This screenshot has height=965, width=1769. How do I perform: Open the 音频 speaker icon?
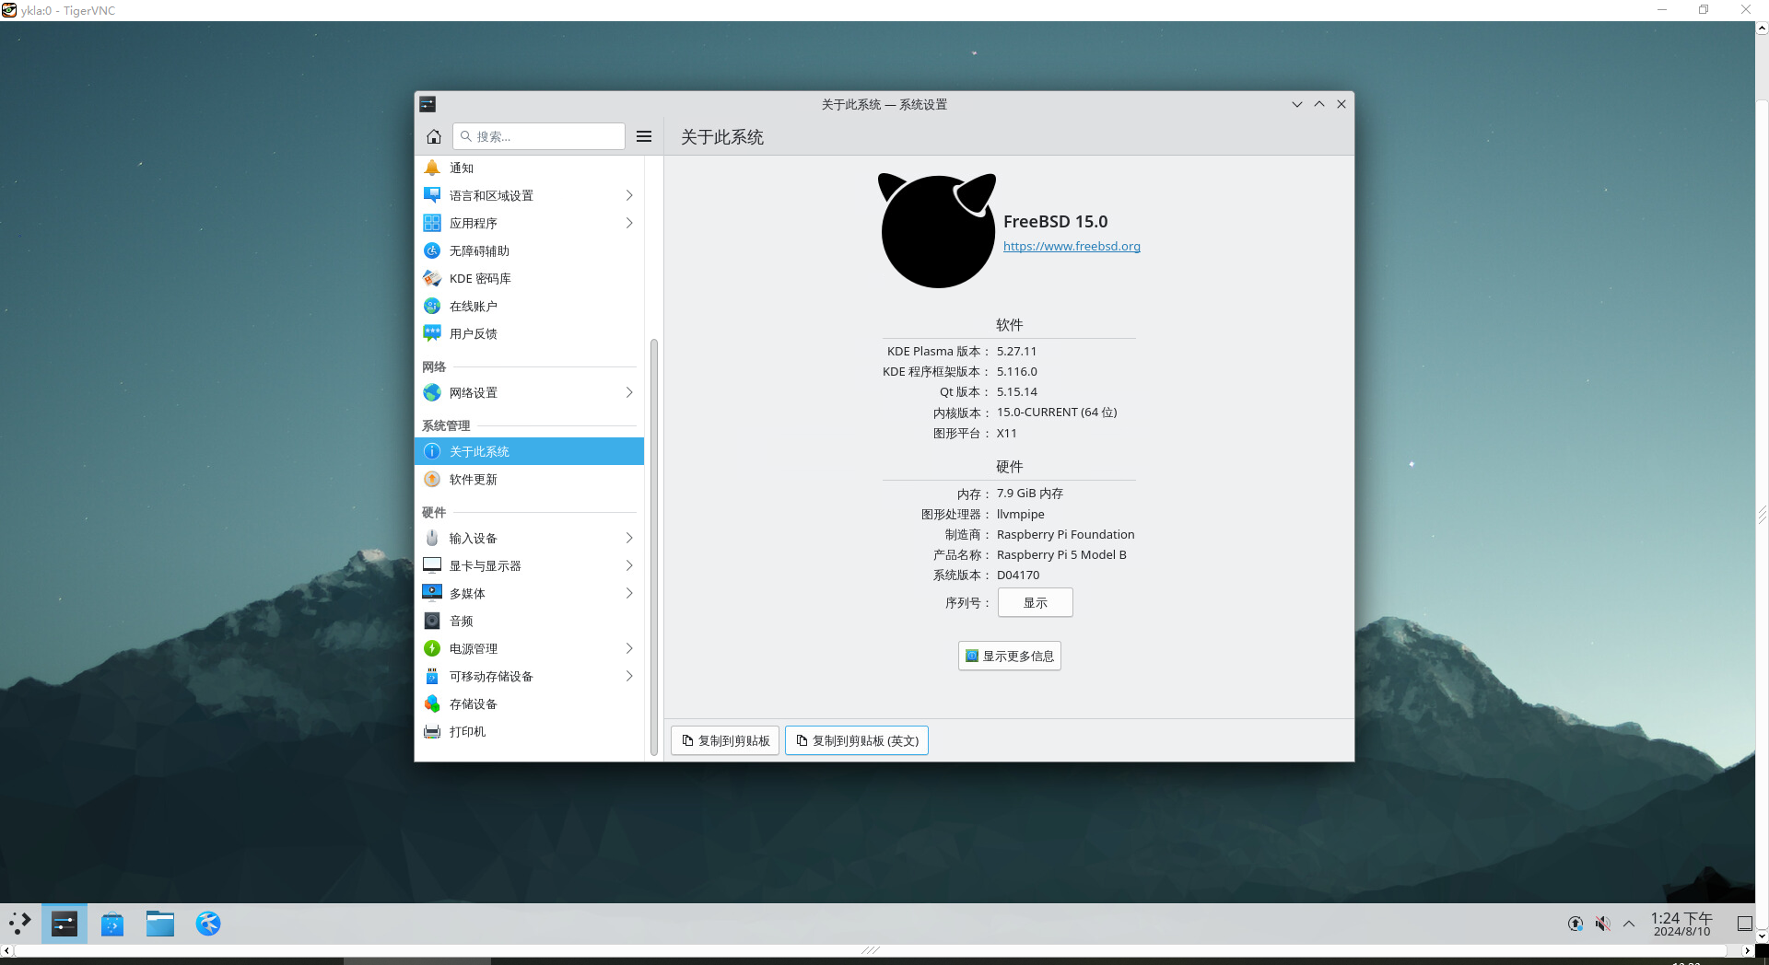coord(432,621)
